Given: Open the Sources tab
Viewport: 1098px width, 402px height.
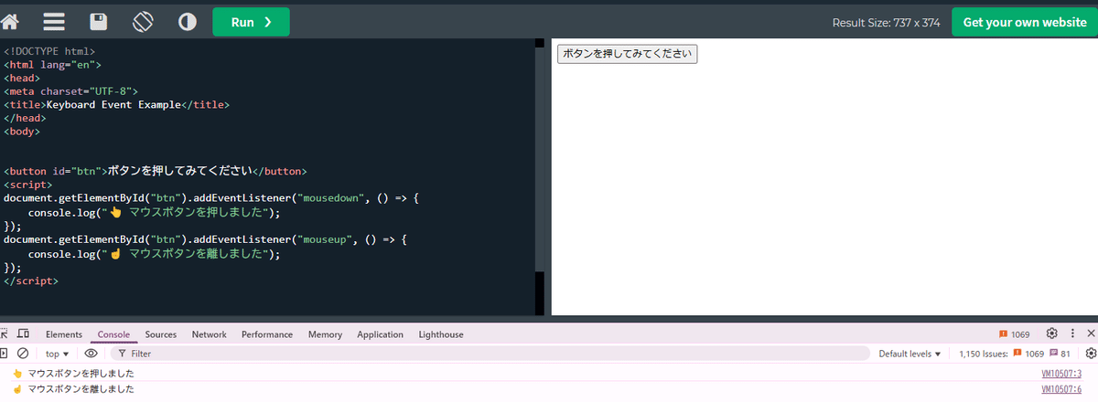Looking at the screenshot, I should (x=161, y=334).
